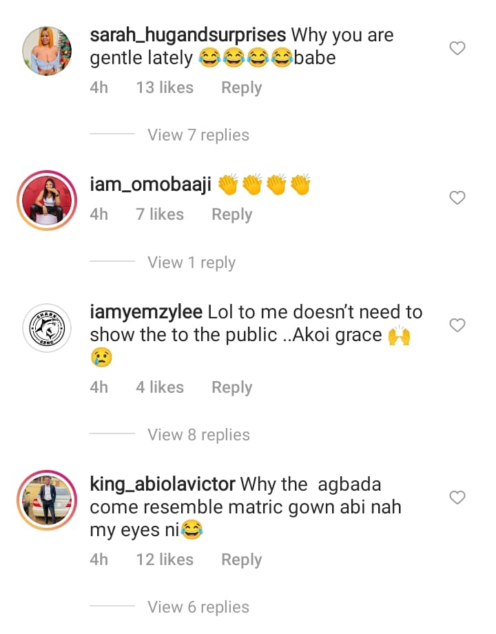This screenshot has height=634, width=496.
Task: Reply to sarah_hugandsurprises' comment
Action: 241,88
